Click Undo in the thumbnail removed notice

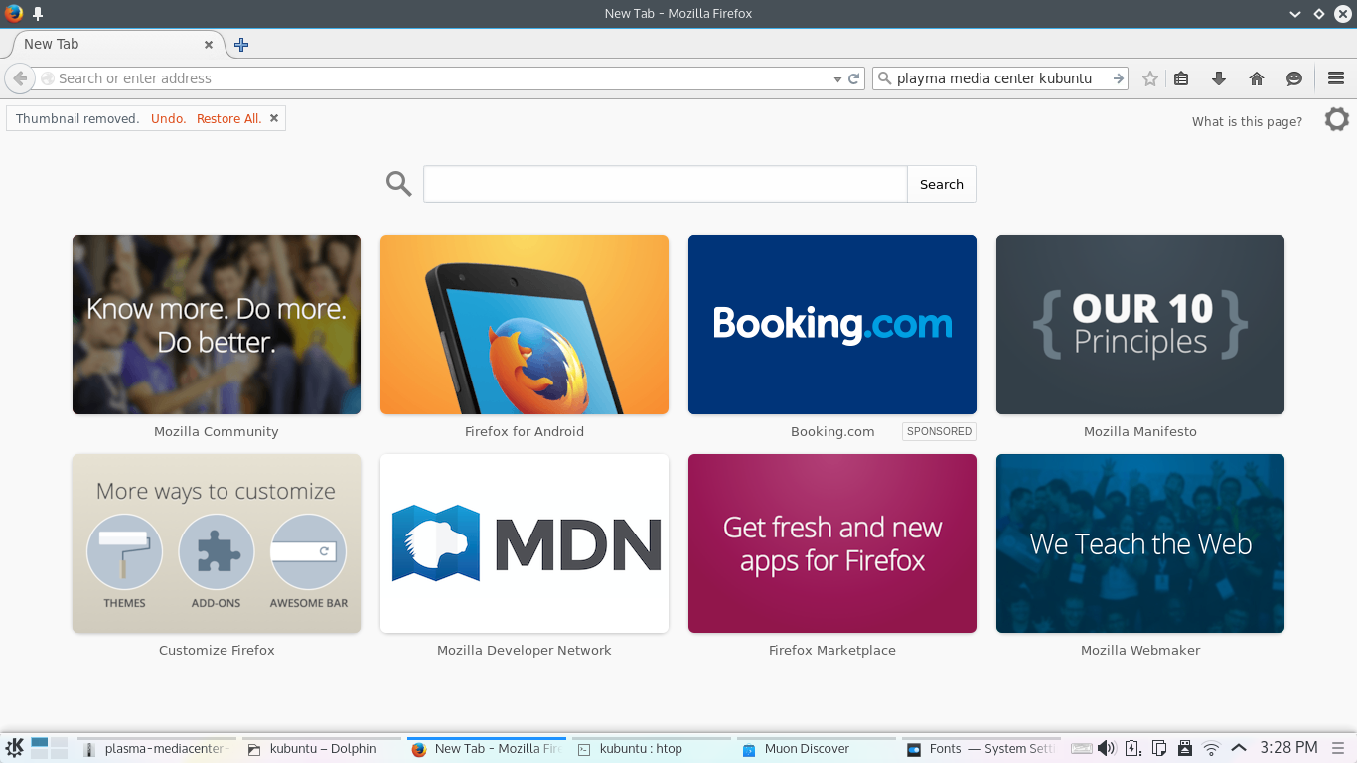[168, 118]
